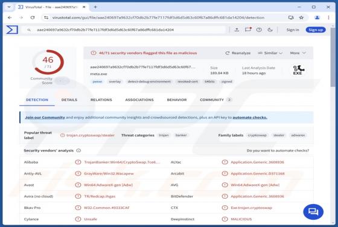
Task: Switch to the DETAILS tab
Action: 69,100
